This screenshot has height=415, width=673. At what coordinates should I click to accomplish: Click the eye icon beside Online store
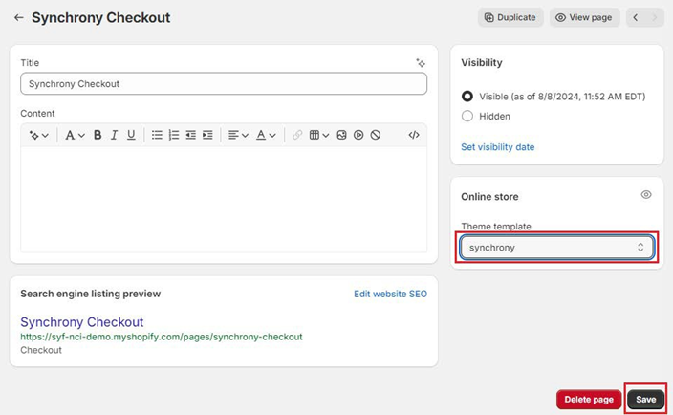click(646, 195)
